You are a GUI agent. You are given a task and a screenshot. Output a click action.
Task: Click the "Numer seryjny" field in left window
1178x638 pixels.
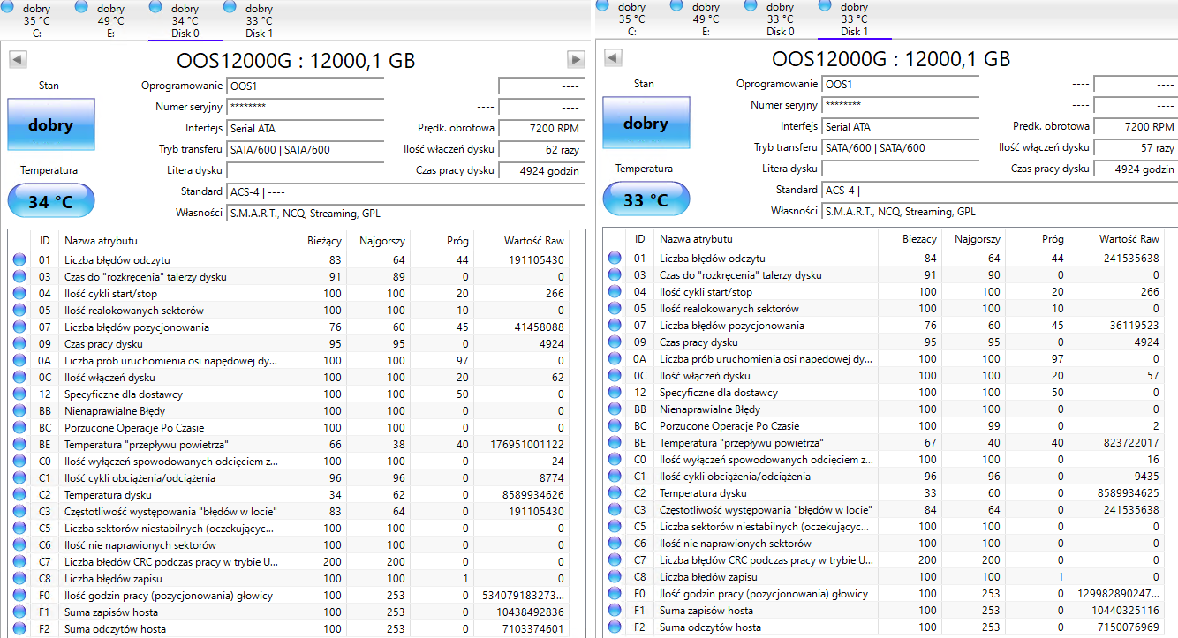pos(306,107)
